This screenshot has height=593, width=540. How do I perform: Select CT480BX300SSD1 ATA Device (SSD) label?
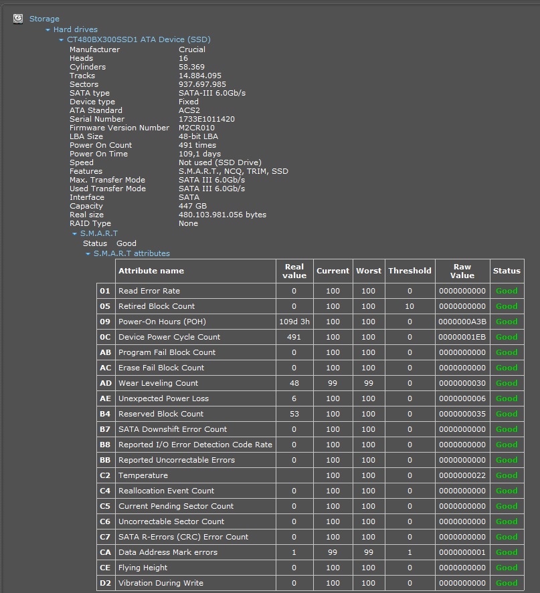[x=139, y=39]
